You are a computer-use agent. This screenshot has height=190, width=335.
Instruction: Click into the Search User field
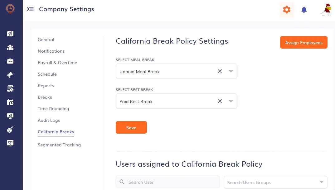pos(167,182)
